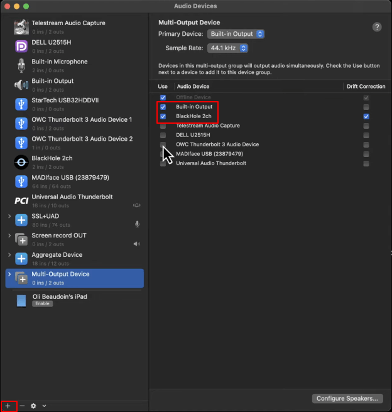Check Use for Universal Audio Thunderbolt
This screenshot has width=392, height=412.
pos(163,163)
